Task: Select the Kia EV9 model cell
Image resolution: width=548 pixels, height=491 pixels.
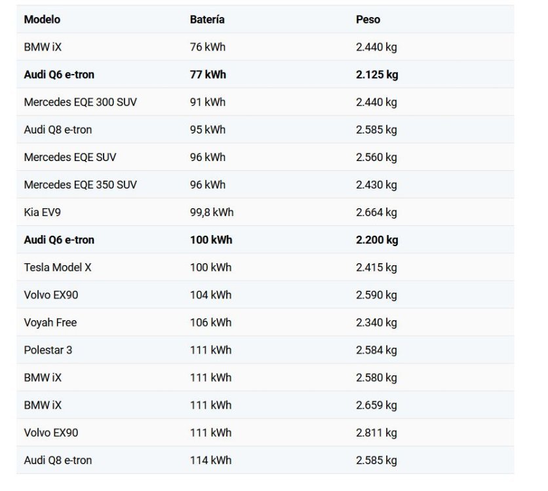Action: pos(43,212)
